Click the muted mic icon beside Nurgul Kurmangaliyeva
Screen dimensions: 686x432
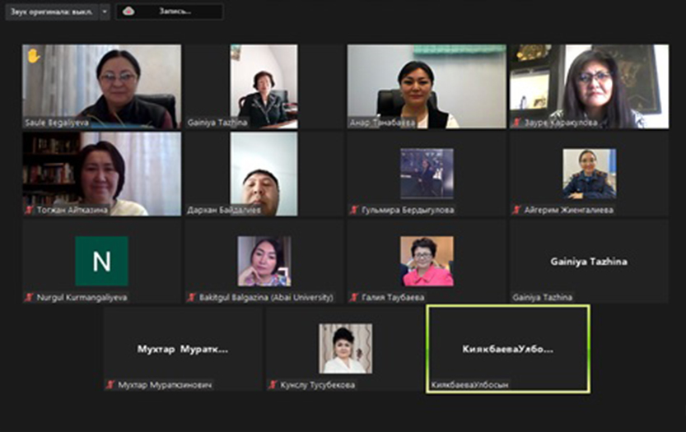tap(30, 297)
